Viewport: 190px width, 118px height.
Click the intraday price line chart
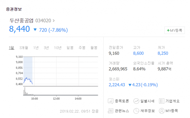click(61, 71)
